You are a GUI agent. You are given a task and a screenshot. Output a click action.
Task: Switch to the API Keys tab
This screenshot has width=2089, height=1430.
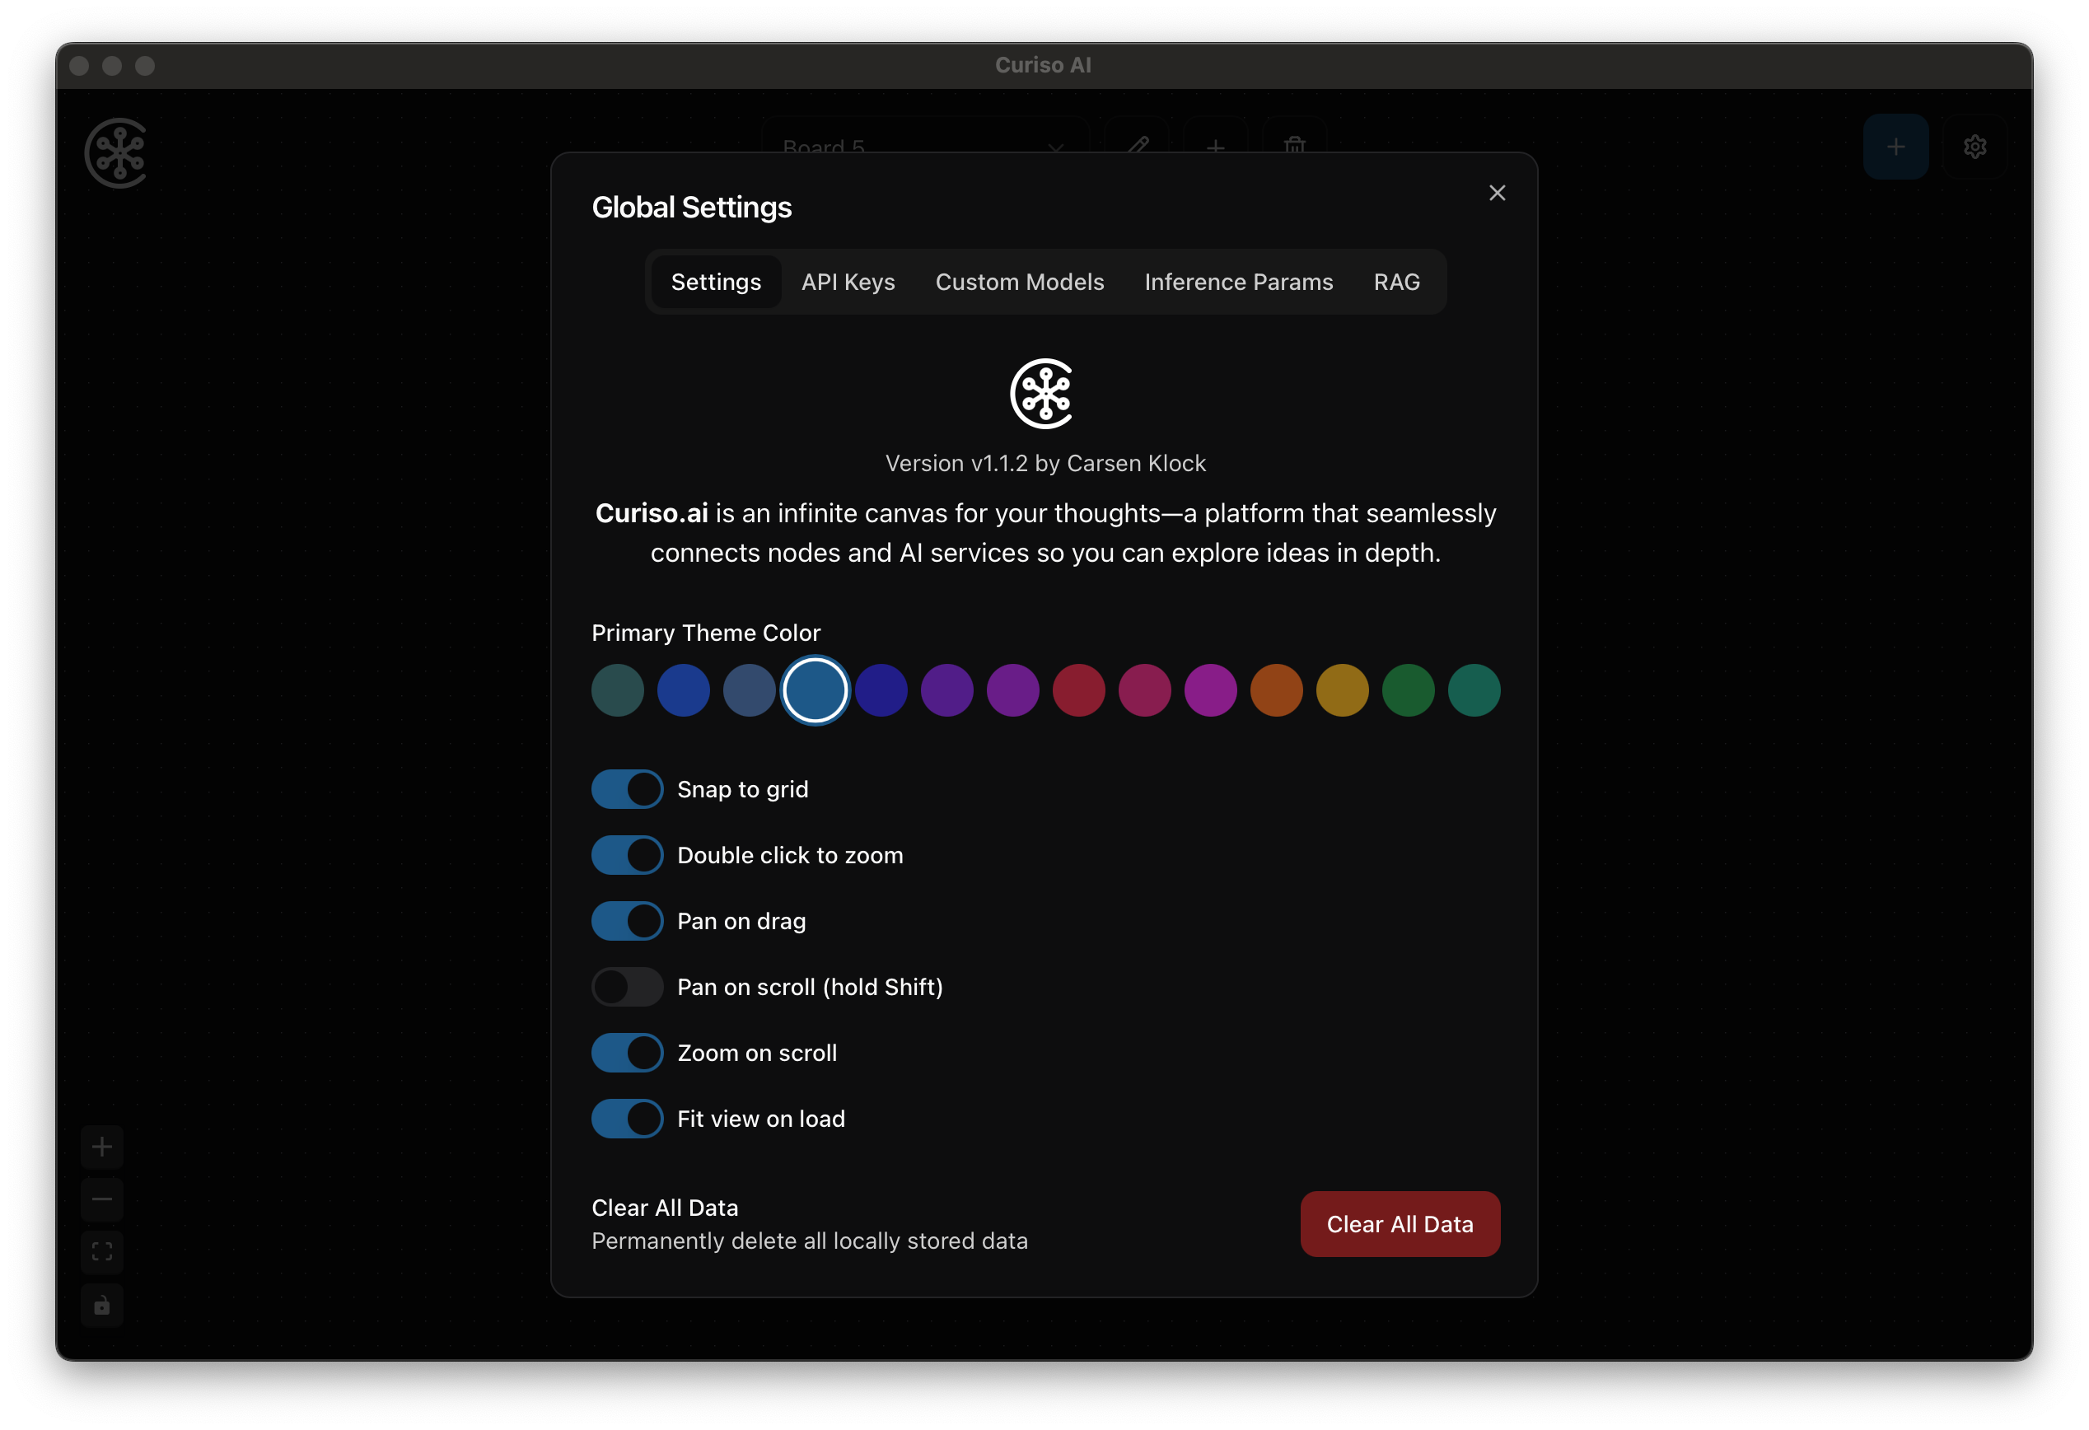tap(848, 283)
